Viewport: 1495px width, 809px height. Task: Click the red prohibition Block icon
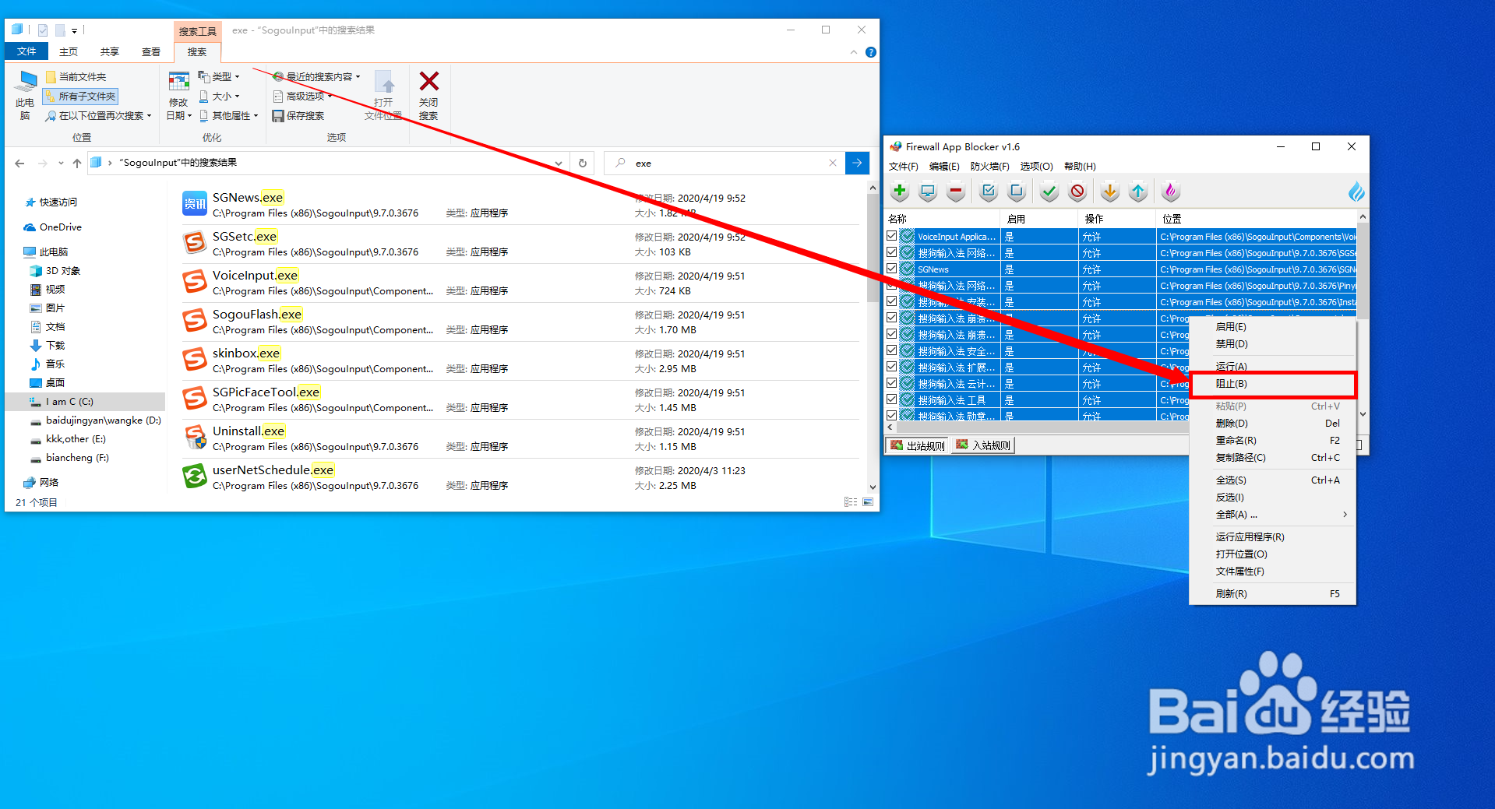1077,191
